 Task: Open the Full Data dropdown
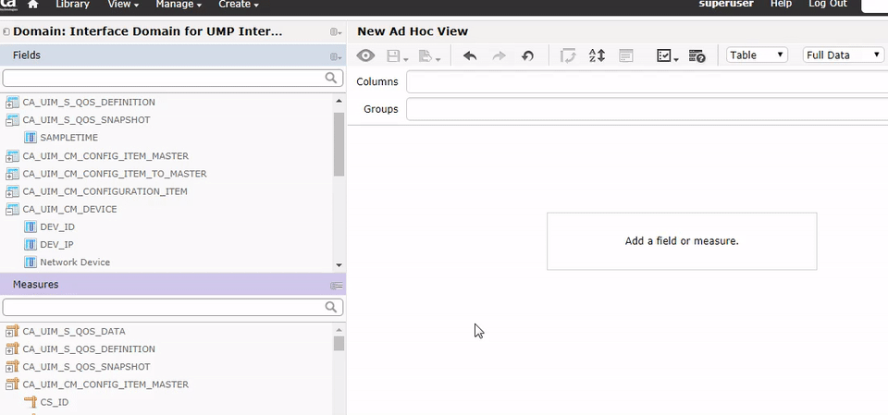click(x=843, y=55)
